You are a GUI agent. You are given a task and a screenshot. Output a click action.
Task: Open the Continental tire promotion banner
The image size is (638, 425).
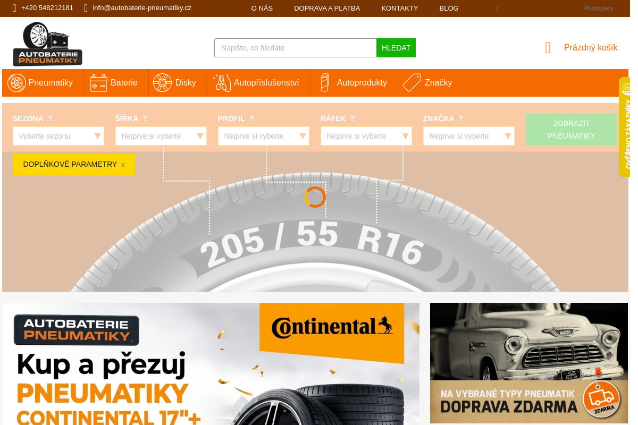[x=211, y=364]
